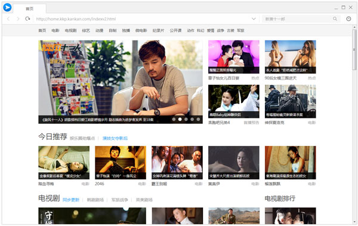Open the 奔跑吧兄弟4 thumbnail
This screenshot has width=358, height=226.
coord(233,101)
